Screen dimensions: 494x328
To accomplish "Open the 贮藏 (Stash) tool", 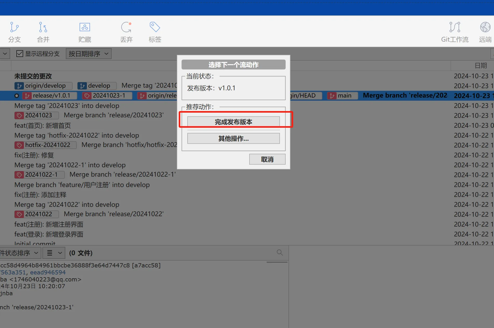I will pos(85,32).
